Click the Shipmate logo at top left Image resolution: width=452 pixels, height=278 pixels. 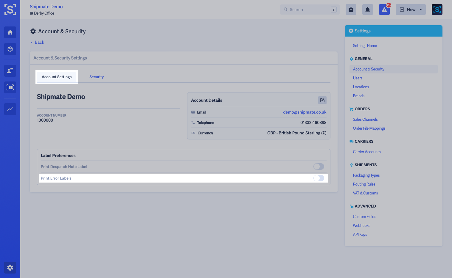point(10,10)
